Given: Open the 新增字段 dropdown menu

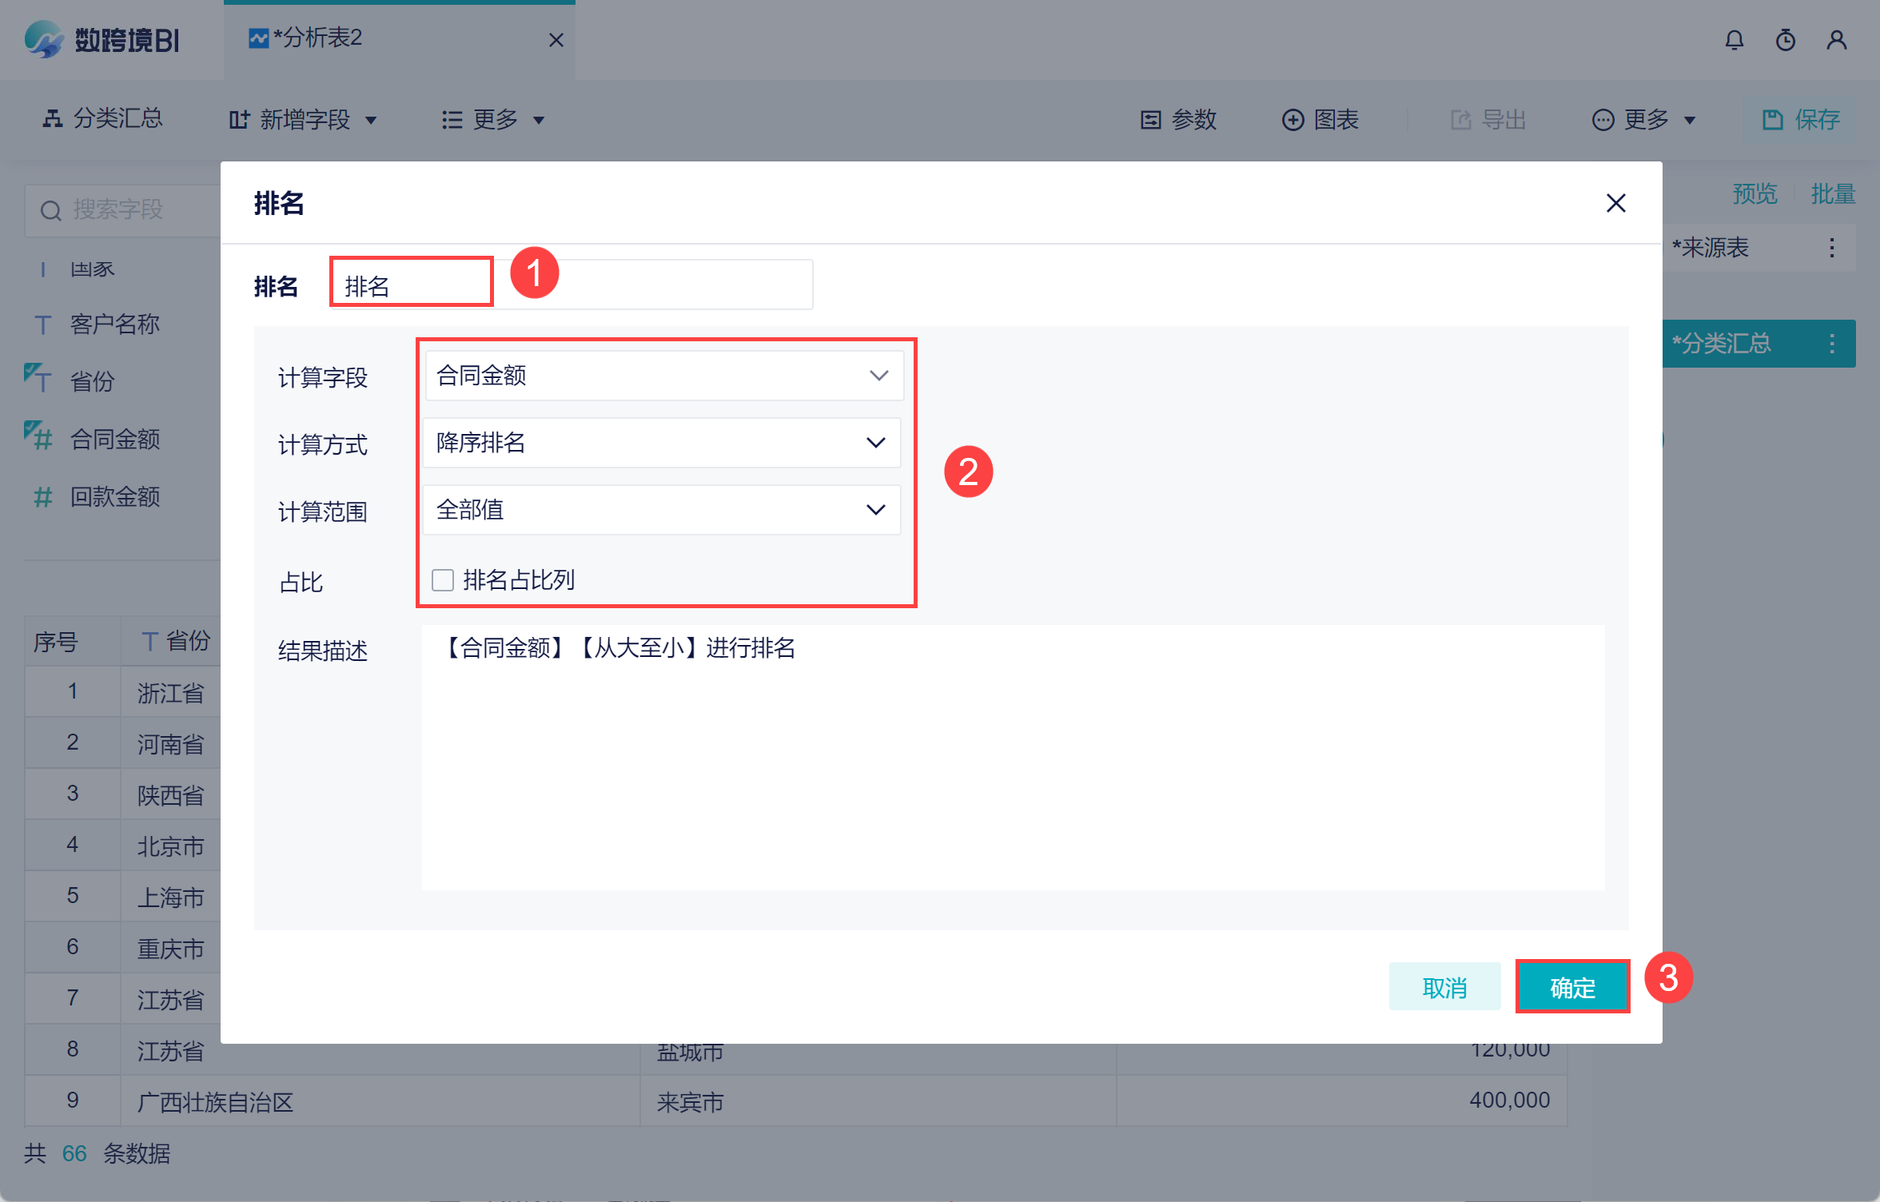Looking at the screenshot, I should point(304,120).
